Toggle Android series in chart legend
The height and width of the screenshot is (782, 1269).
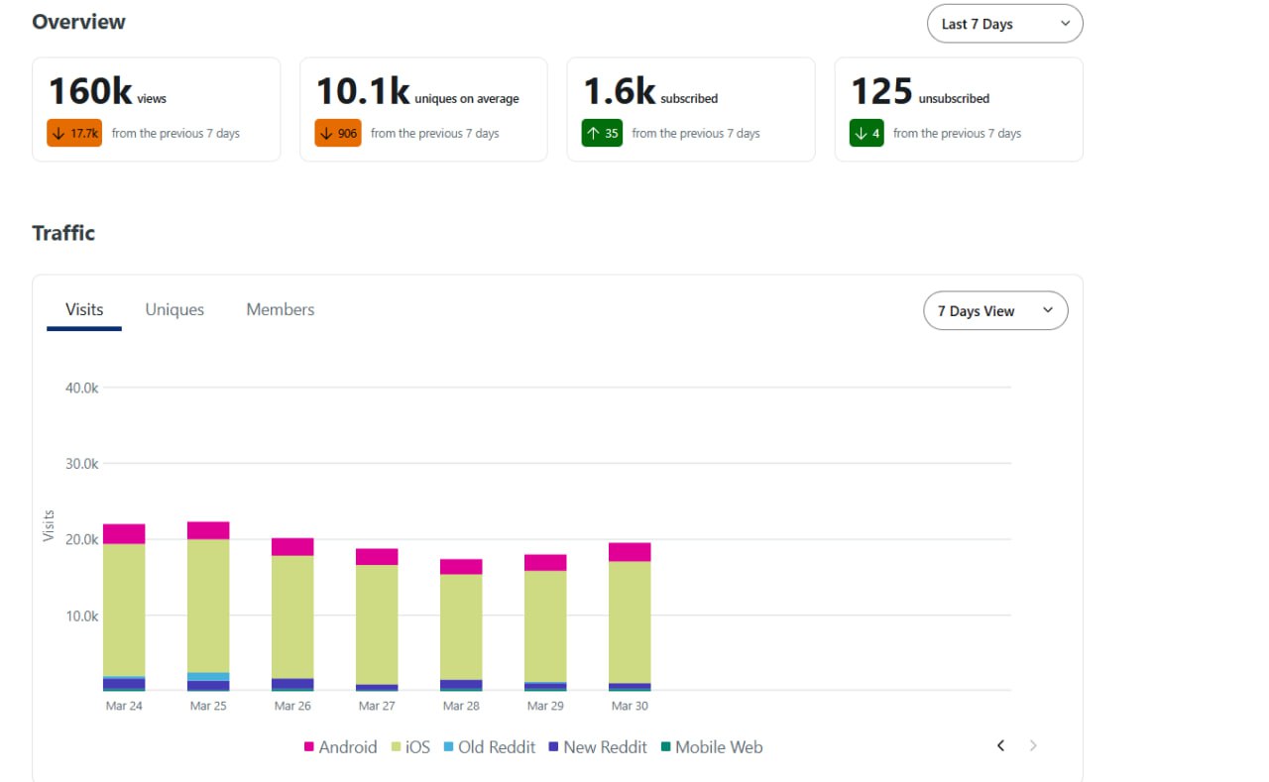point(340,747)
